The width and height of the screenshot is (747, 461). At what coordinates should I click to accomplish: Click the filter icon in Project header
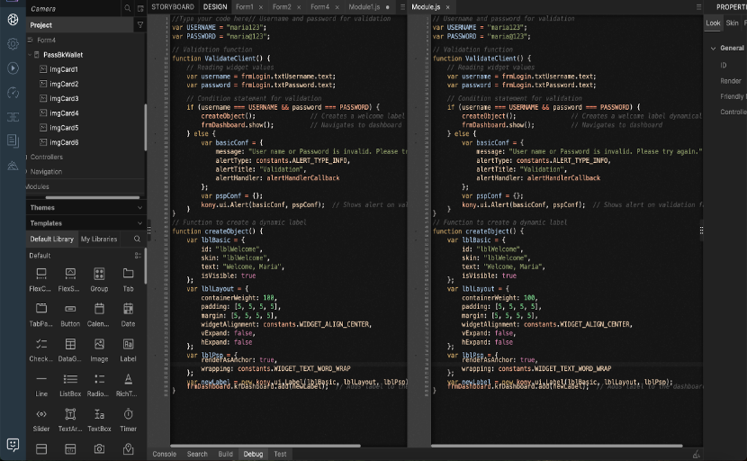[139, 25]
